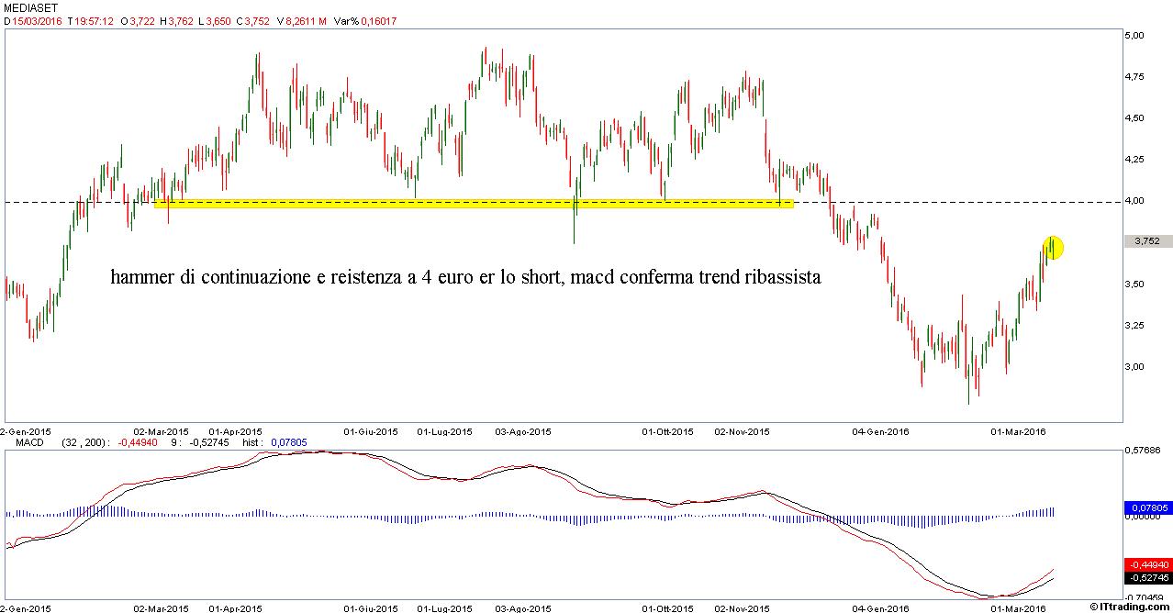Viewport: 1173px width, 613px height.
Task: Click the time value T19:57:12
Action: point(91,20)
